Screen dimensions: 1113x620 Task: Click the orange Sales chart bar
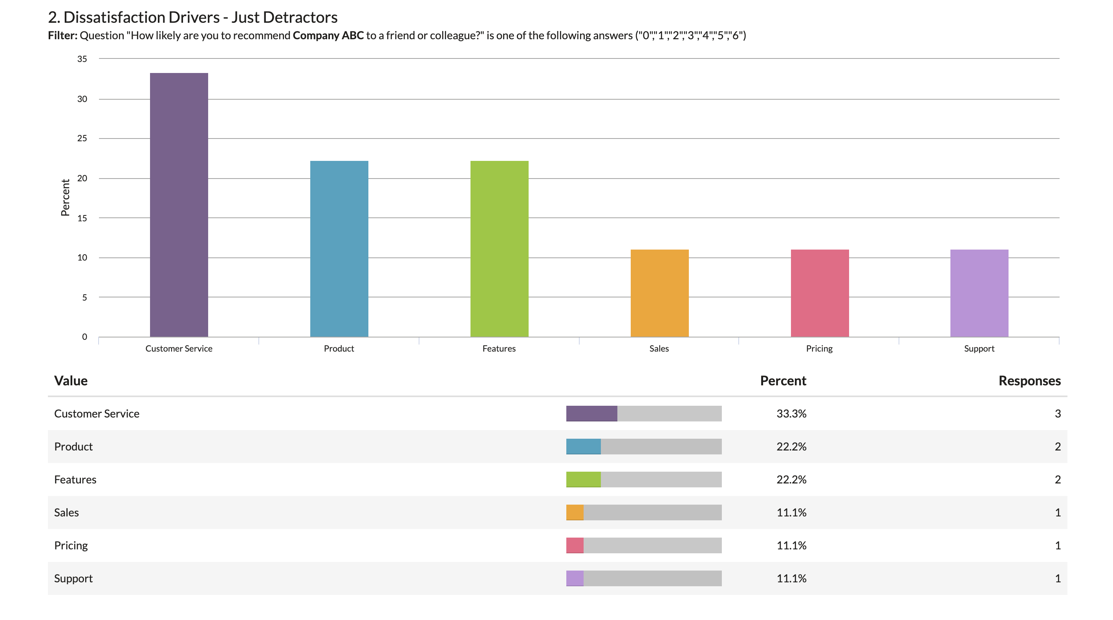coord(659,293)
